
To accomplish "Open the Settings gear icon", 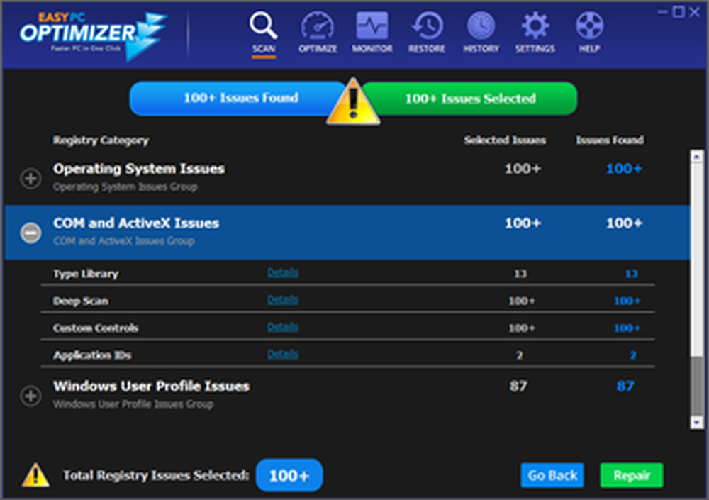I will coord(535,26).
